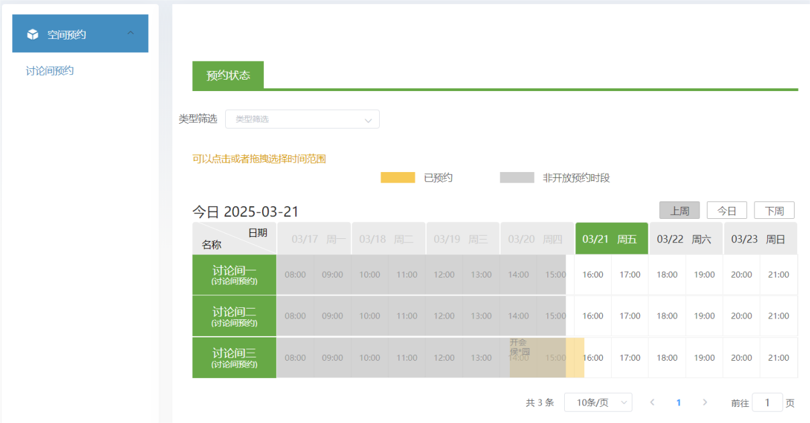Pick the 16:00 slot for 讨论间一
Screen dimensions: 810x423
click(x=593, y=275)
